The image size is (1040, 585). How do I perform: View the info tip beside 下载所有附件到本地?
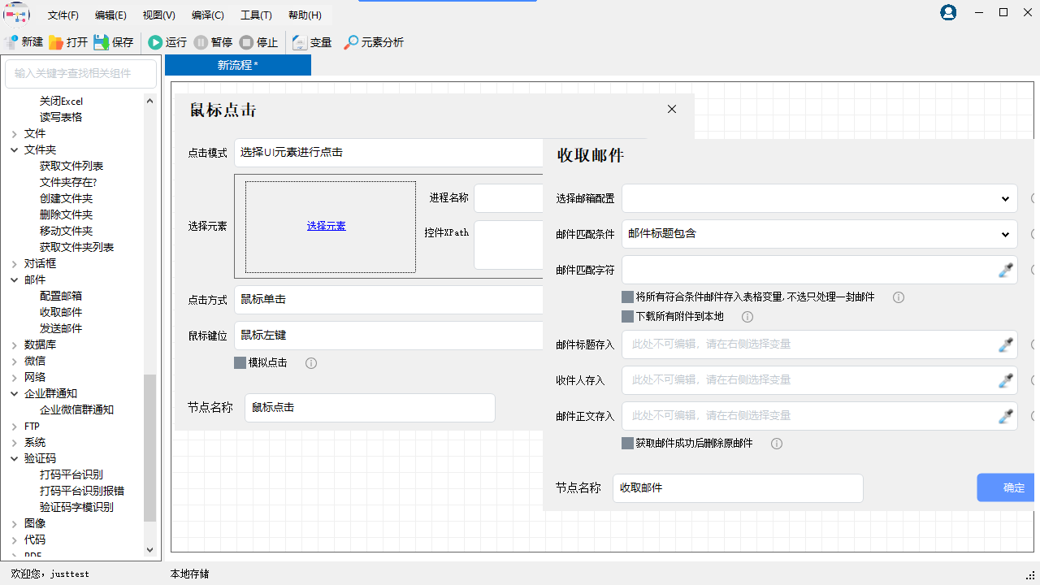coord(747,317)
